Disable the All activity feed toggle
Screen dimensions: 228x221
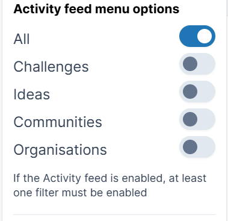pyautogui.click(x=197, y=36)
